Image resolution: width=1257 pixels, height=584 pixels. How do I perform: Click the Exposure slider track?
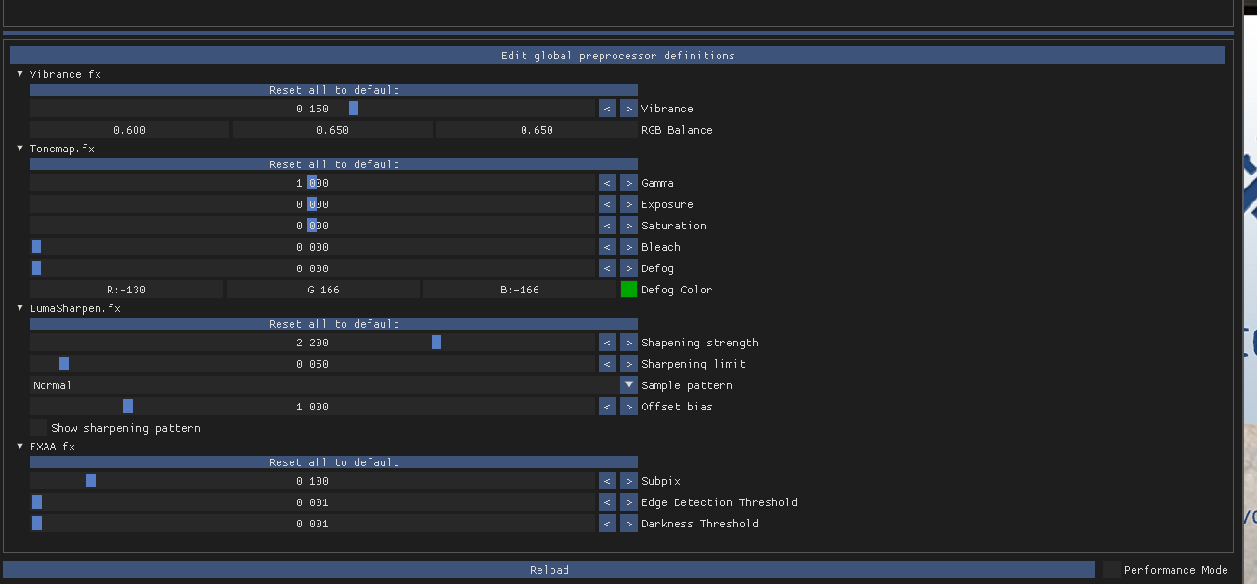pos(312,204)
